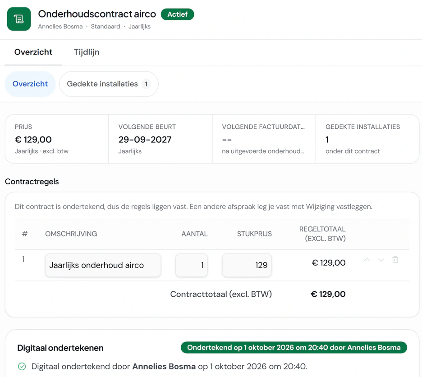
Task: Click the row number 1 cell
Action: (x=23, y=259)
